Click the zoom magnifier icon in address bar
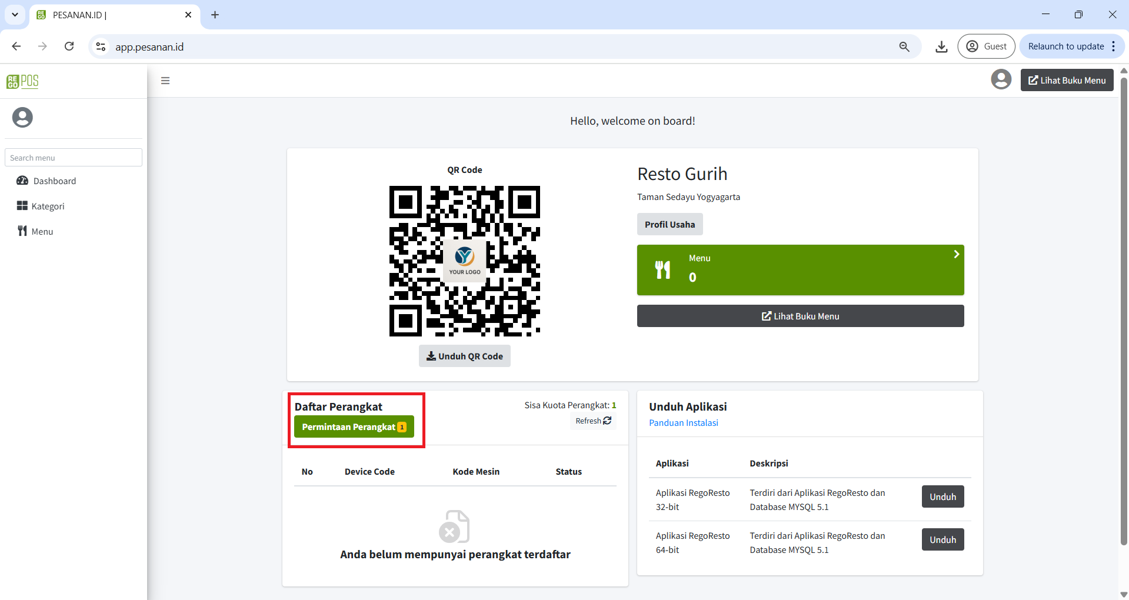 coord(904,46)
